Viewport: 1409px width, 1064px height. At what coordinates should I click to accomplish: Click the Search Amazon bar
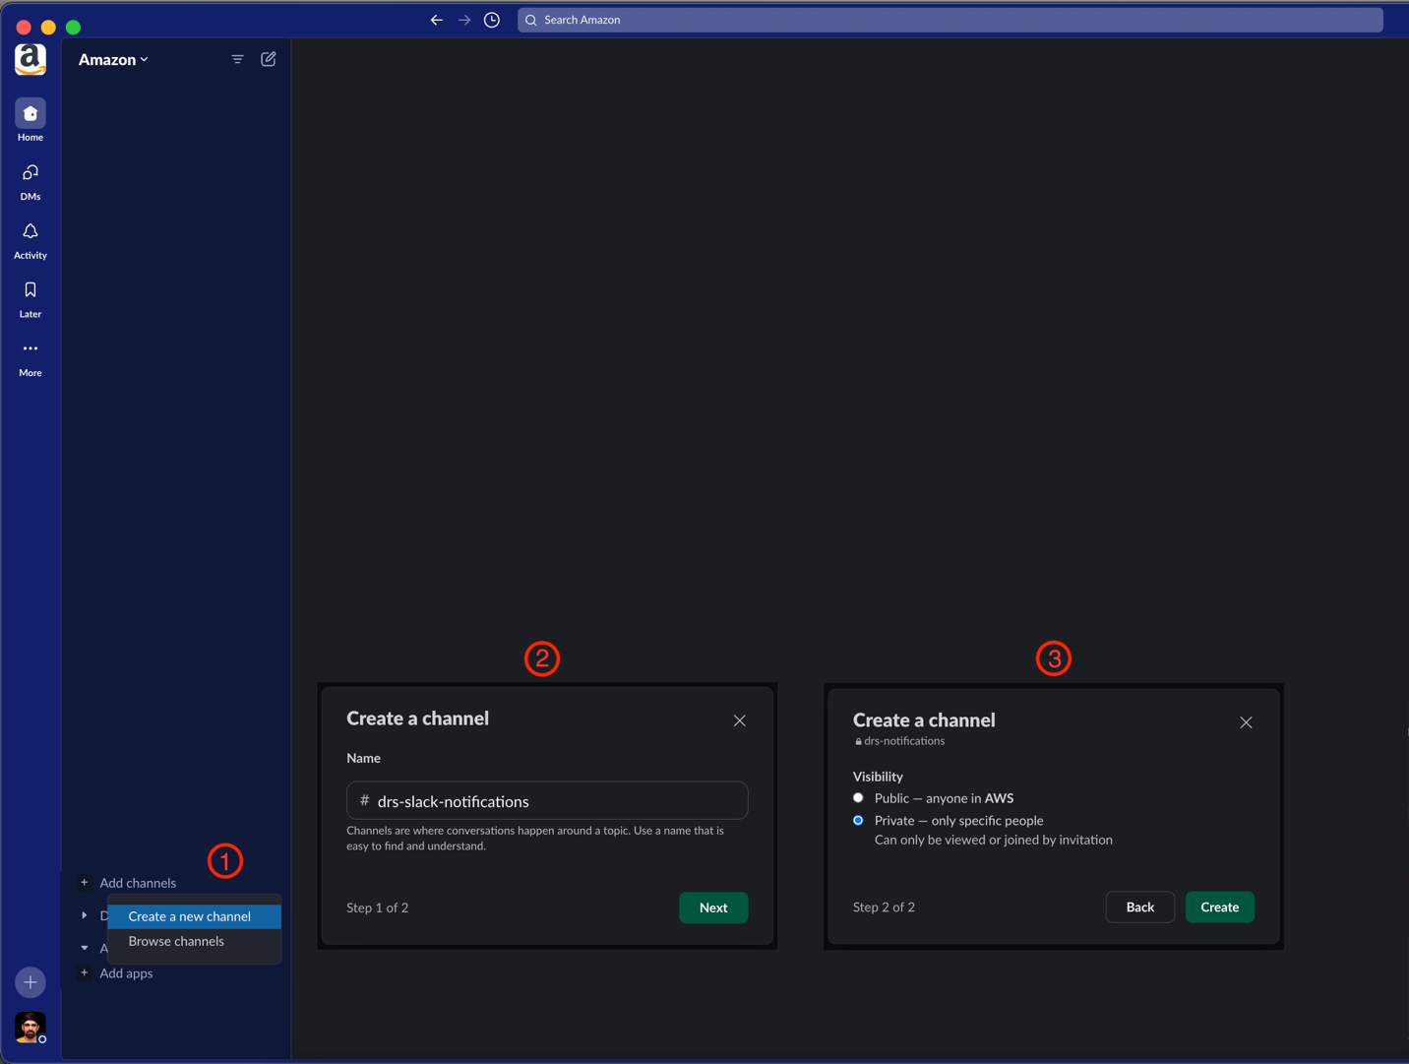pyautogui.click(x=950, y=20)
